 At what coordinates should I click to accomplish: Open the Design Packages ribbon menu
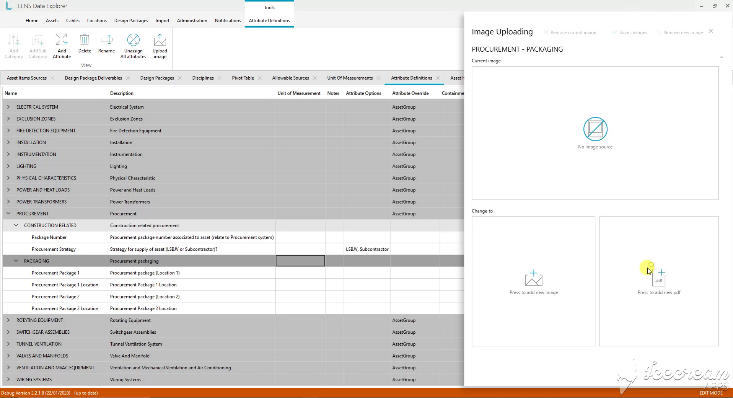pos(131,21)
